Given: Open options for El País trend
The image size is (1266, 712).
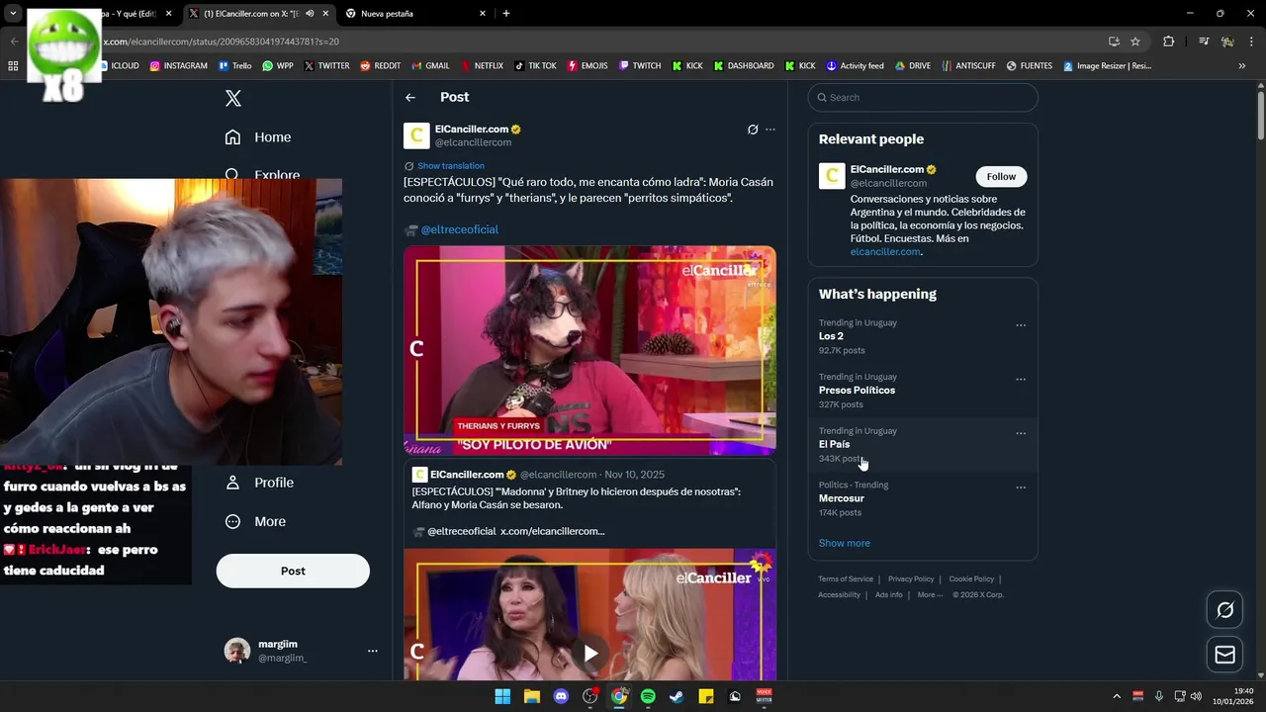Looking at the screenshot, I should pyautogui.click(x=1021, y=433).
